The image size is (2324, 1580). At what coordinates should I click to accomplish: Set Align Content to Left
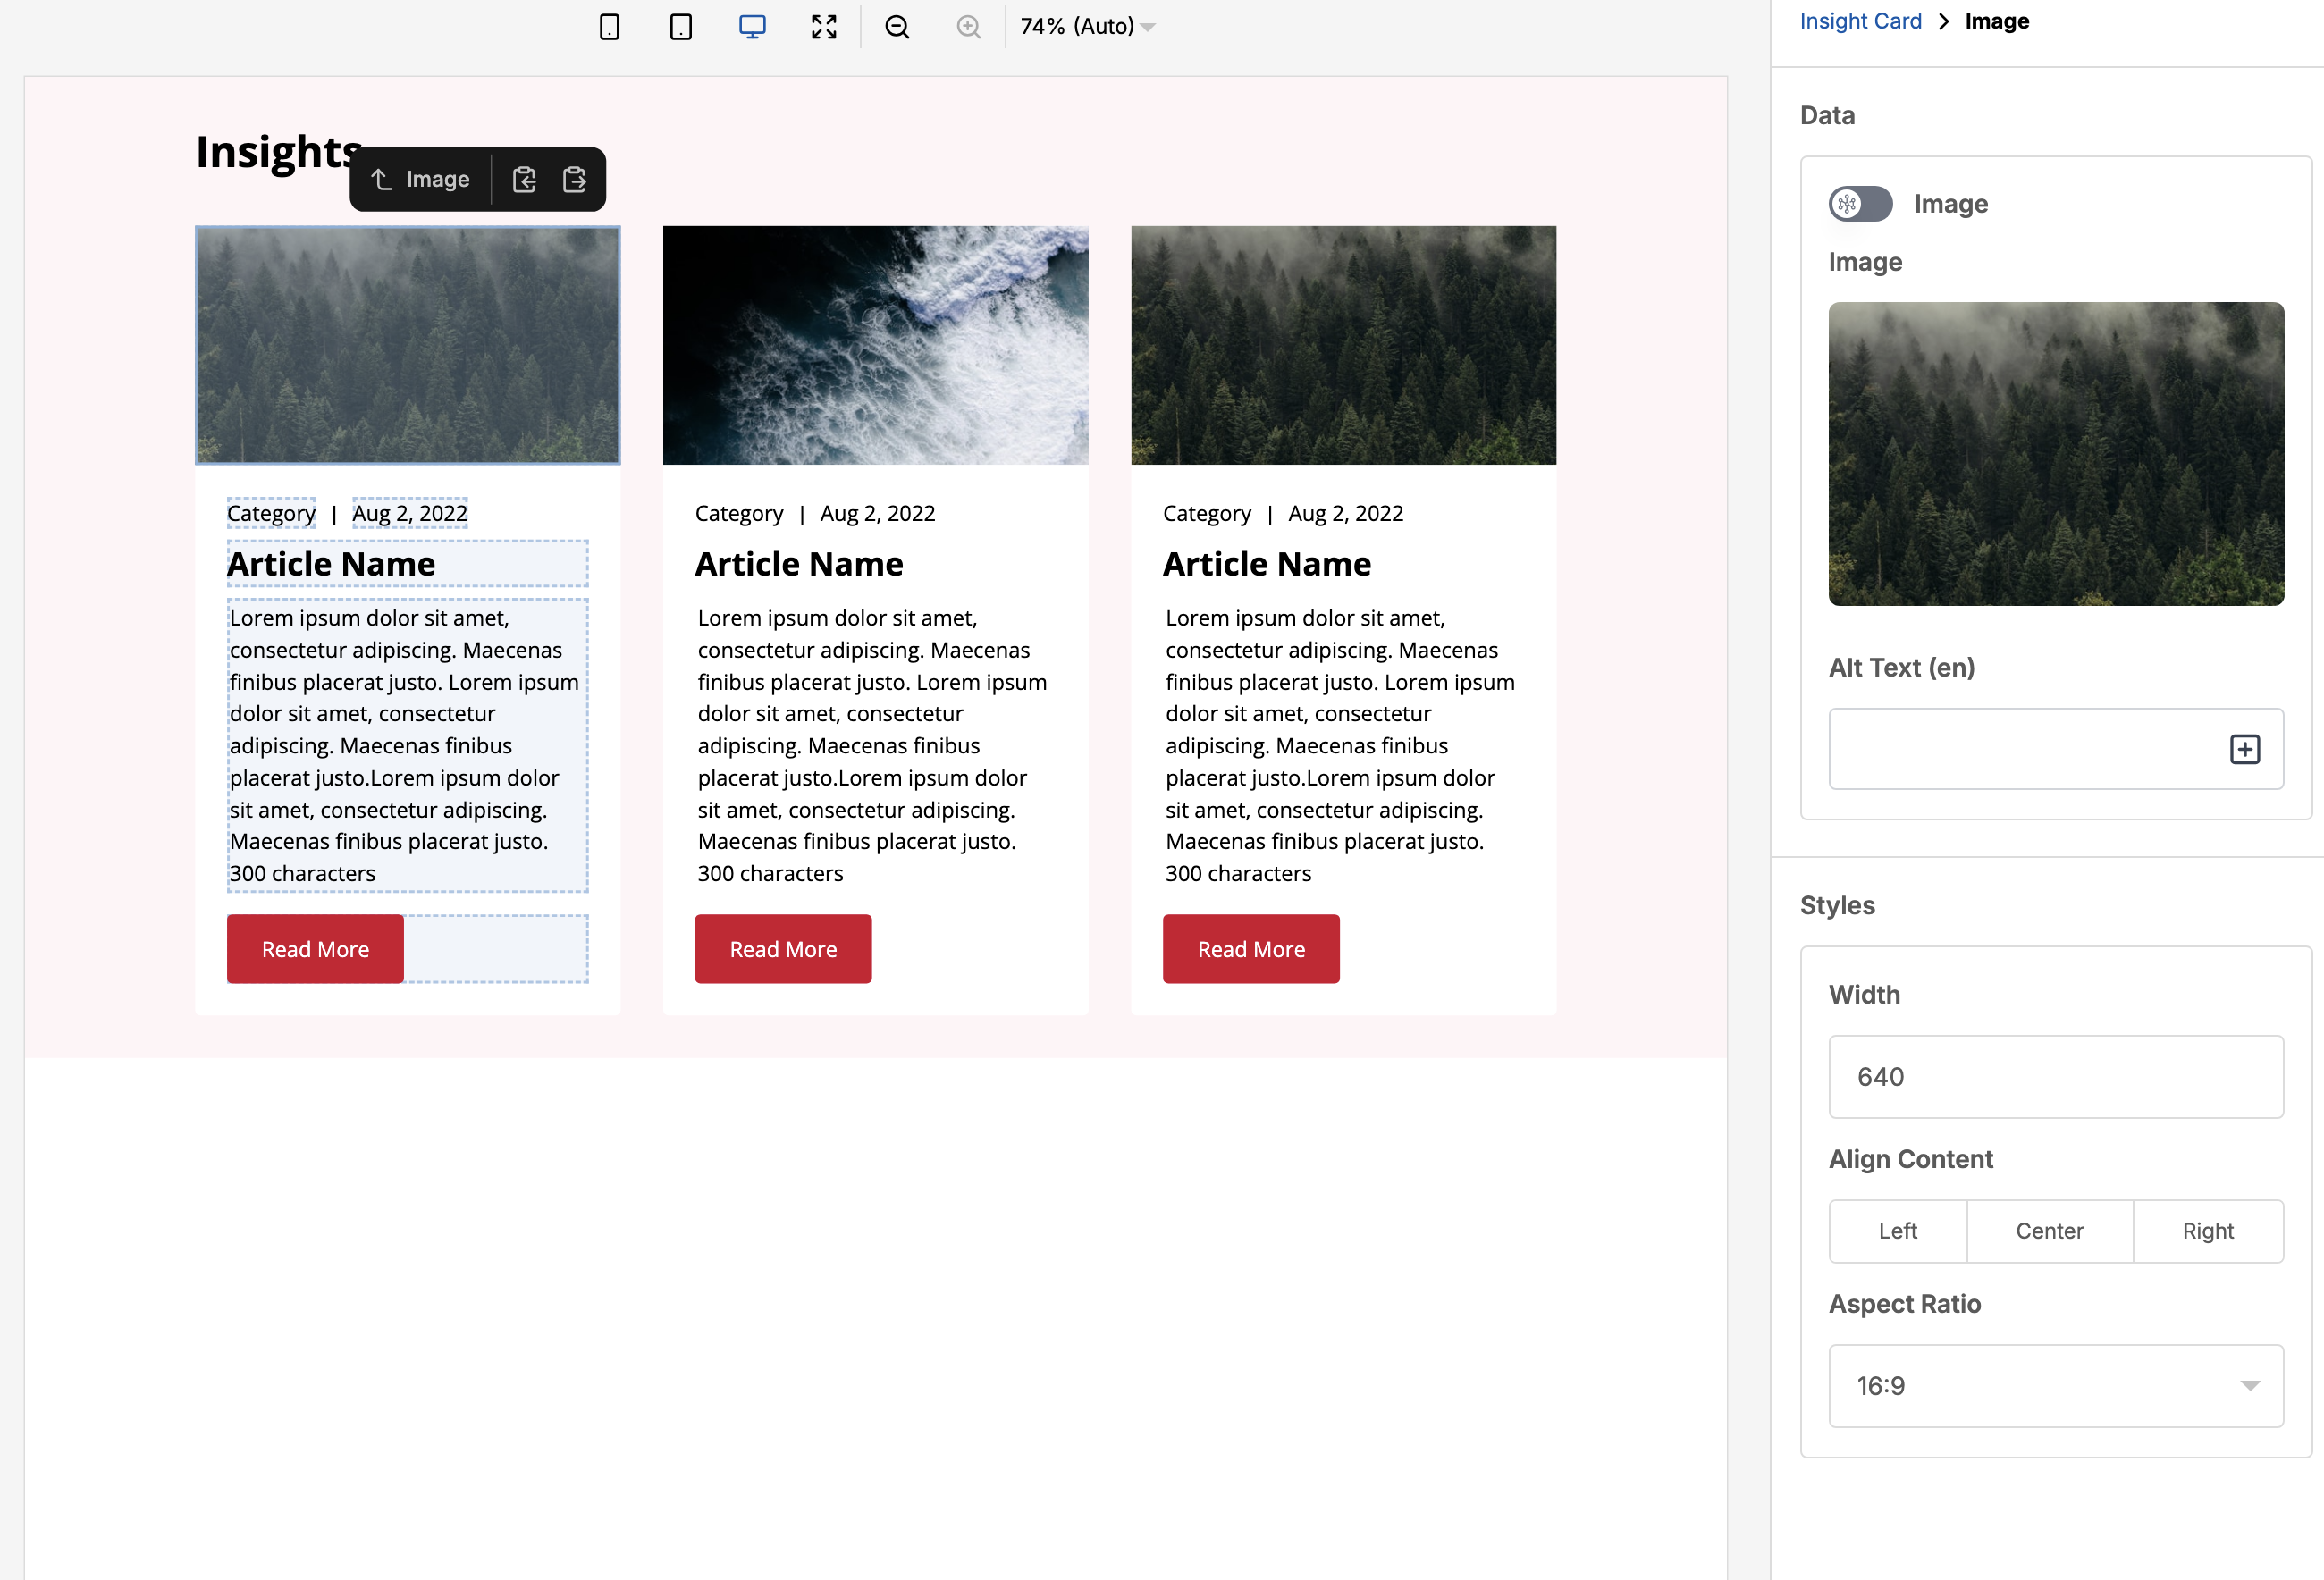[1897, 1231]
